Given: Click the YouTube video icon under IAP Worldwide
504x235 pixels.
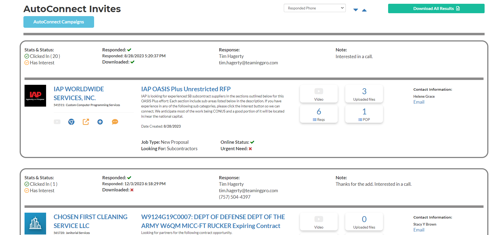Looking at the screenshot, I should pyautogui.click(x=57, y=122).
